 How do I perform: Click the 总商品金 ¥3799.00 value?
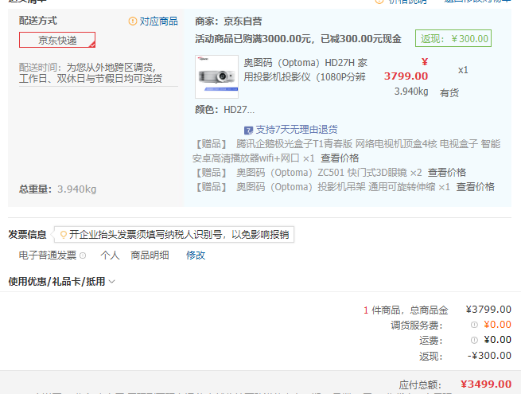[x=488, y=310]
